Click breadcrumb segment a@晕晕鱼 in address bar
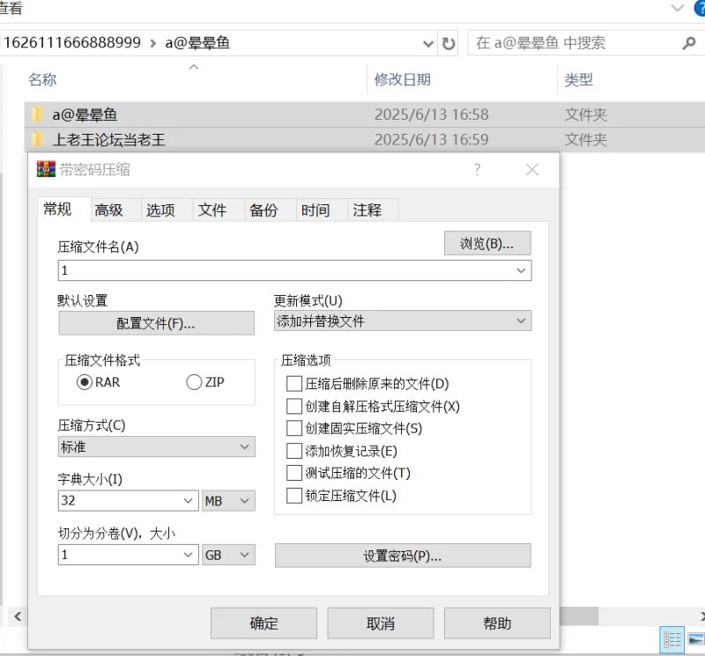 [x=197, y=42]
